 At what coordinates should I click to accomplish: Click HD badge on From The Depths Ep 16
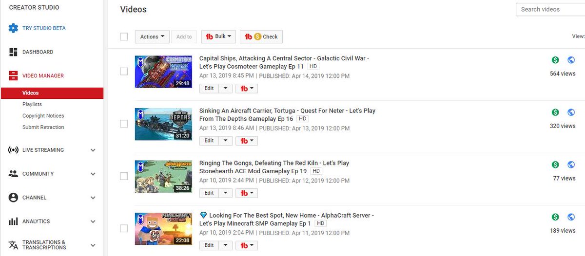(x=302, y=119)
